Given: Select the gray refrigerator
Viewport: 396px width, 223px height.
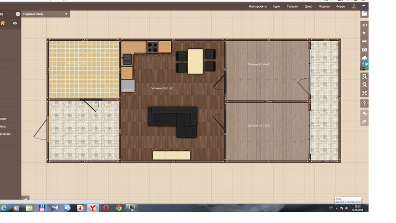Looking at the screenshot, I should (x=128, y=85).
